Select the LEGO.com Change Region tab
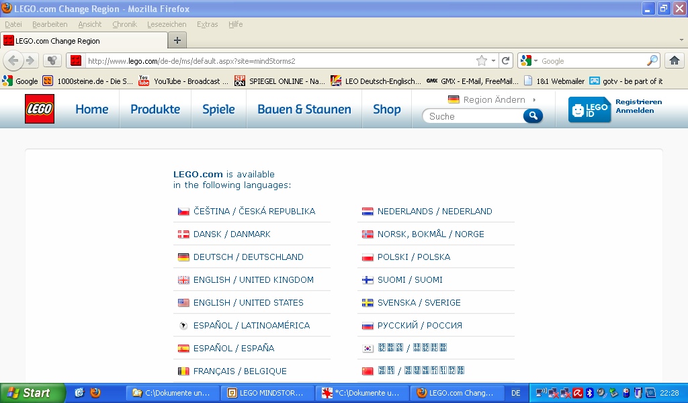The height and width of the screenshot is (403, 688). (x=84, y=40)
